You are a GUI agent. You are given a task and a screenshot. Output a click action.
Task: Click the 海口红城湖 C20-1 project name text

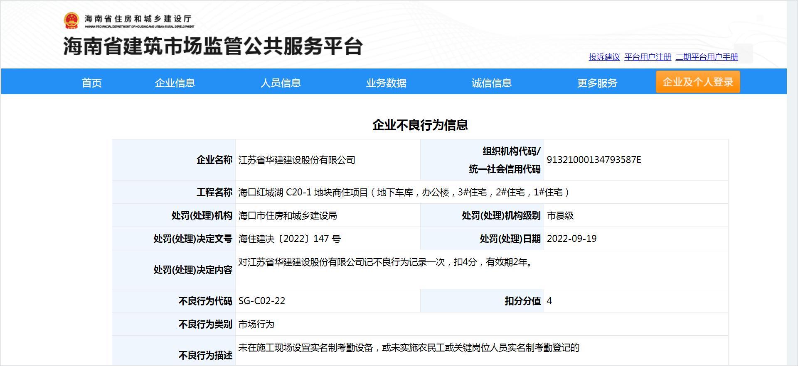coord(403,193)
